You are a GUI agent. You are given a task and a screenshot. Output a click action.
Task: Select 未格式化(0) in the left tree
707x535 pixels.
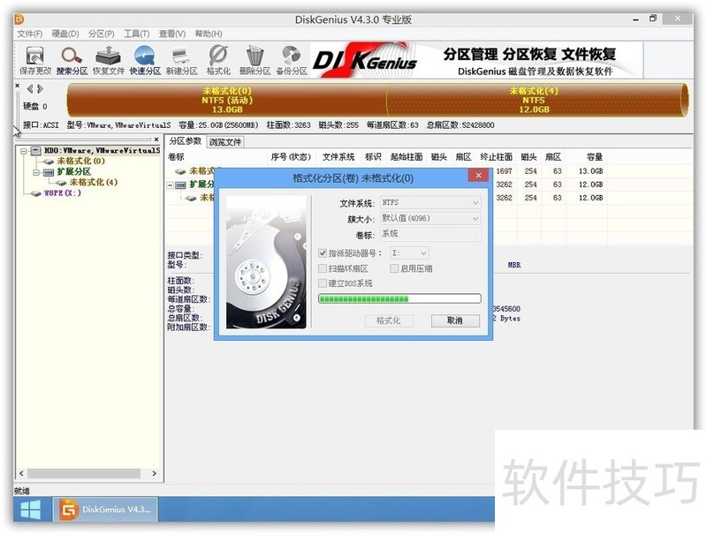(x=80, y=161)
